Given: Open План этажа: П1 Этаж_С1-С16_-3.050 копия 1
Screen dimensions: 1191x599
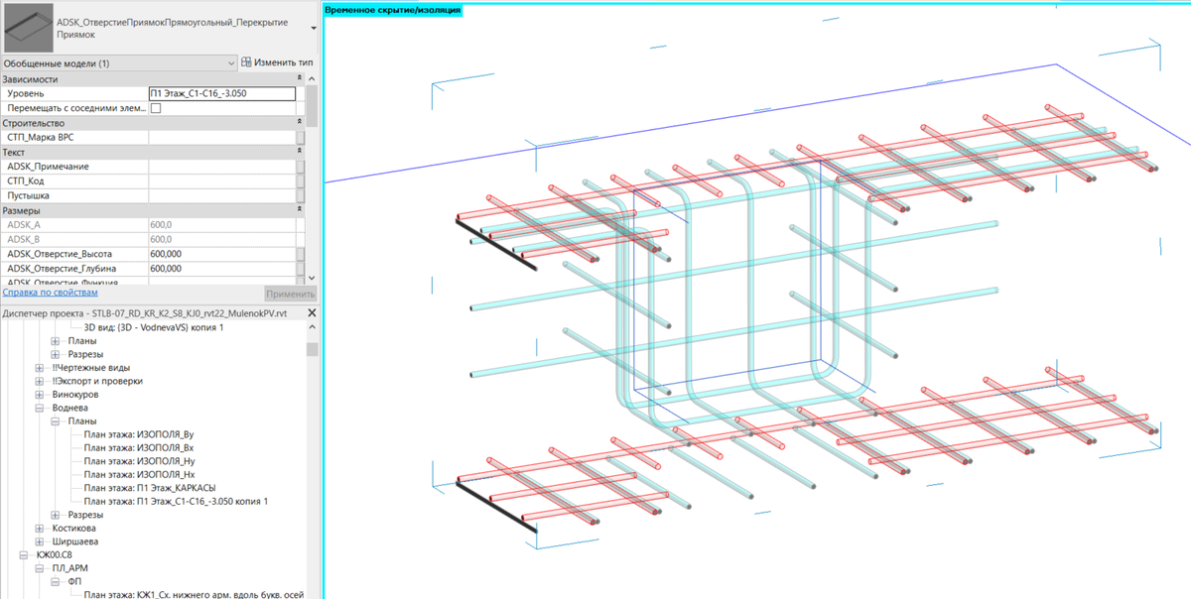Looking at the screenshot, I should click(x=176, y=502).
